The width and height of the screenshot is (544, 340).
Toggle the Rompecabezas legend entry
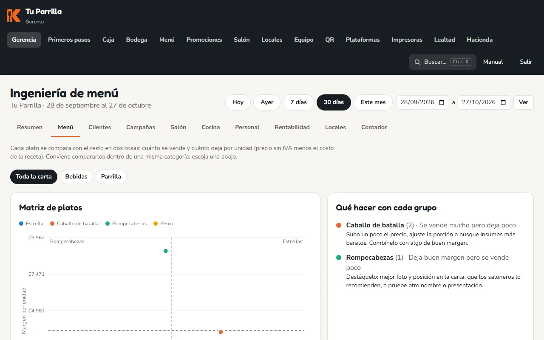[126, 224]
